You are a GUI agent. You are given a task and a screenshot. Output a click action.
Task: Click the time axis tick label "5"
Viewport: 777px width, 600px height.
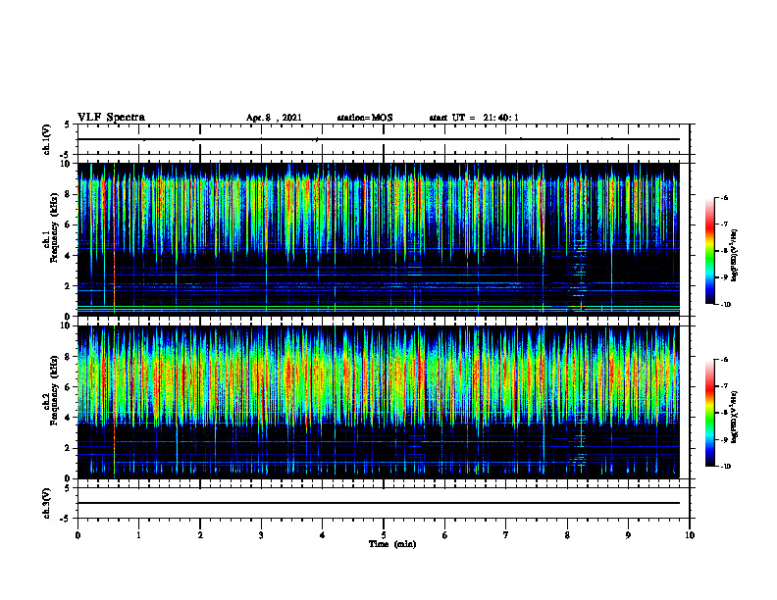pos(384,535)
